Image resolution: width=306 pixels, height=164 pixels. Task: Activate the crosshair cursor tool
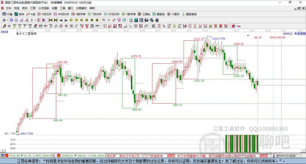tap(109, 20)
